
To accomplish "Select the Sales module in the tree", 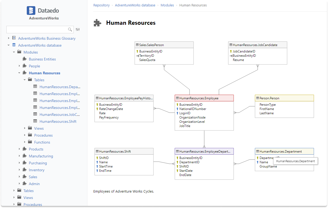I will 33,177.
